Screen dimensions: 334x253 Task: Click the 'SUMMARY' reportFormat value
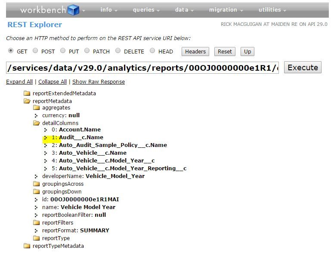95,231
